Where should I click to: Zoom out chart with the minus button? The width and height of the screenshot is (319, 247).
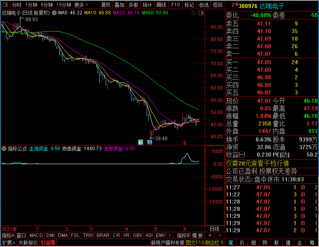point(220,235)
